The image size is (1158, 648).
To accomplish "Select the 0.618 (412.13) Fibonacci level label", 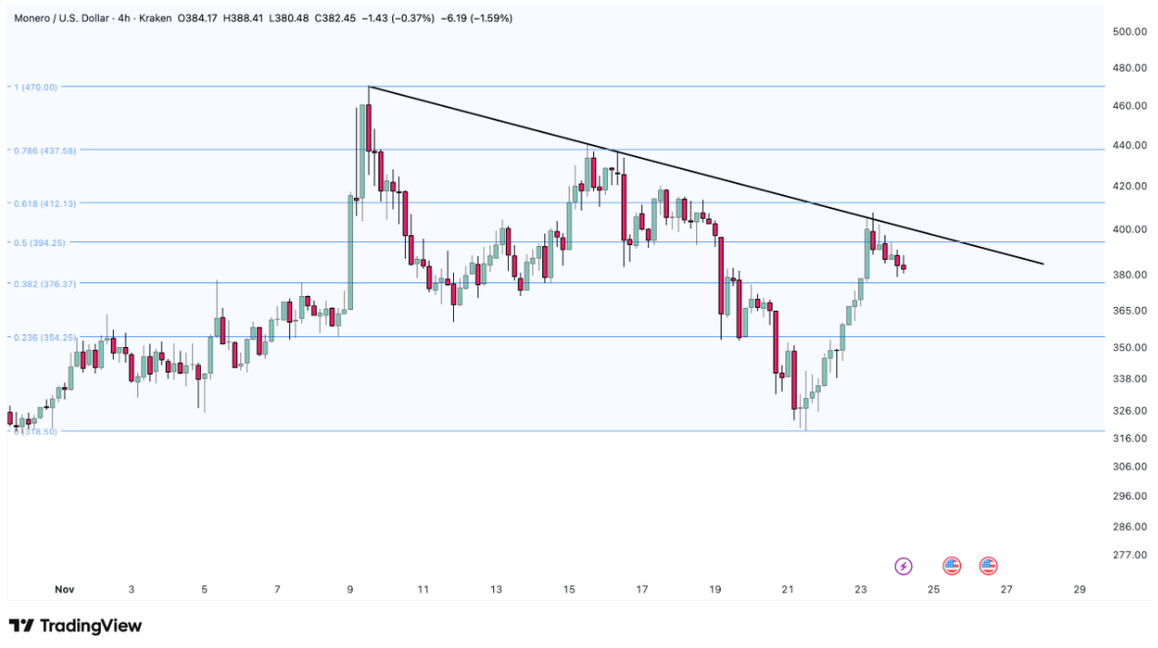I will point(44,203).
